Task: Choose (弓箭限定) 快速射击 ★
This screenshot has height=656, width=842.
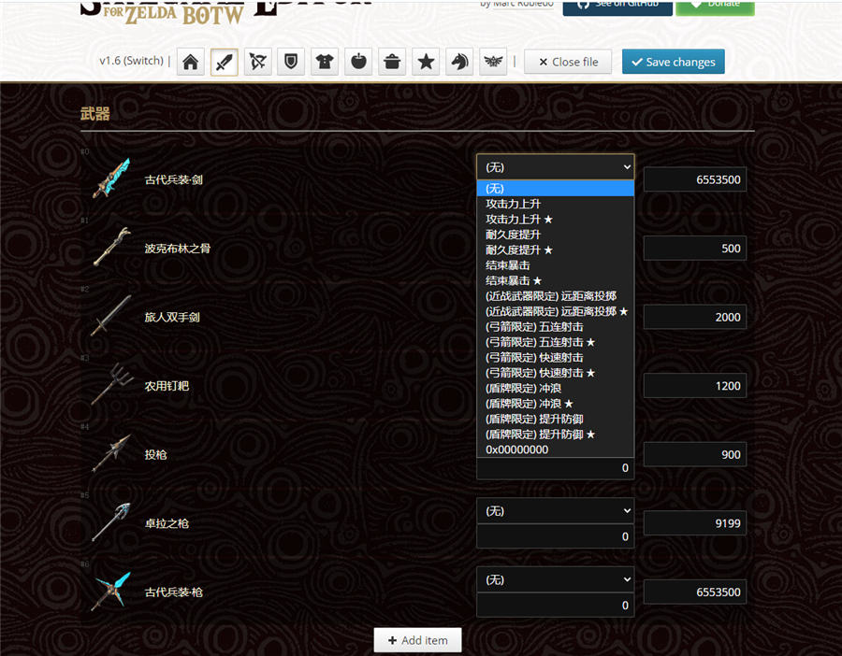Action: (x=555, y=373)
